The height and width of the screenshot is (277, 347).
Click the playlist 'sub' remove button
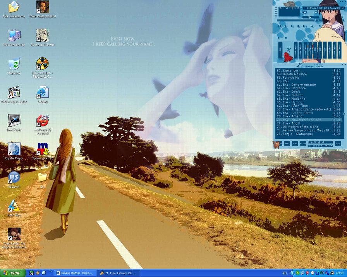[287, 143]
